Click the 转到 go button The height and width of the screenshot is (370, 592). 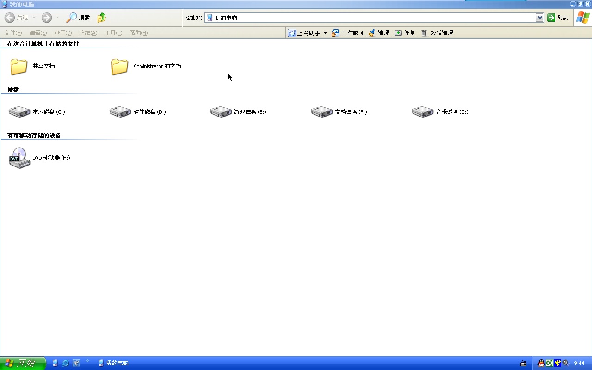pos(558,18)
